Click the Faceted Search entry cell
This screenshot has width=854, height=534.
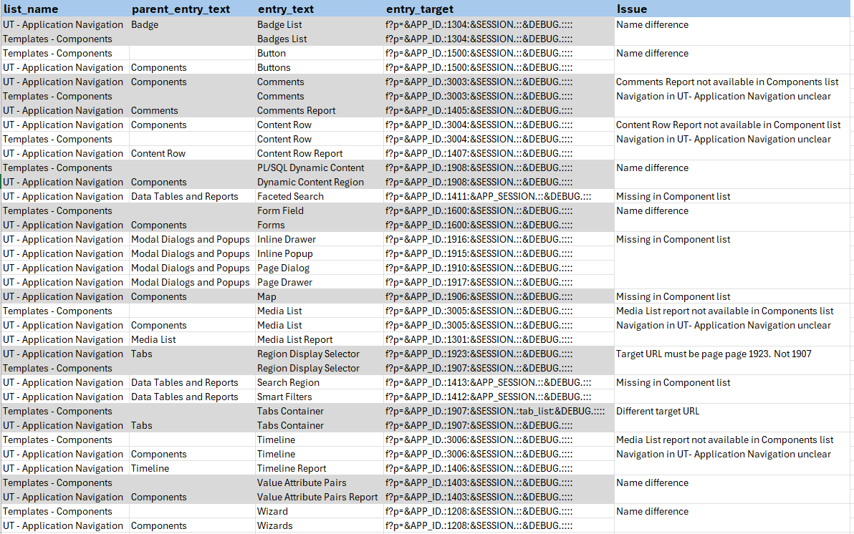pos(290,196)
